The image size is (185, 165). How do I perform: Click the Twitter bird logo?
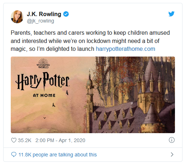pyautogui.click(x=171, y=14)
